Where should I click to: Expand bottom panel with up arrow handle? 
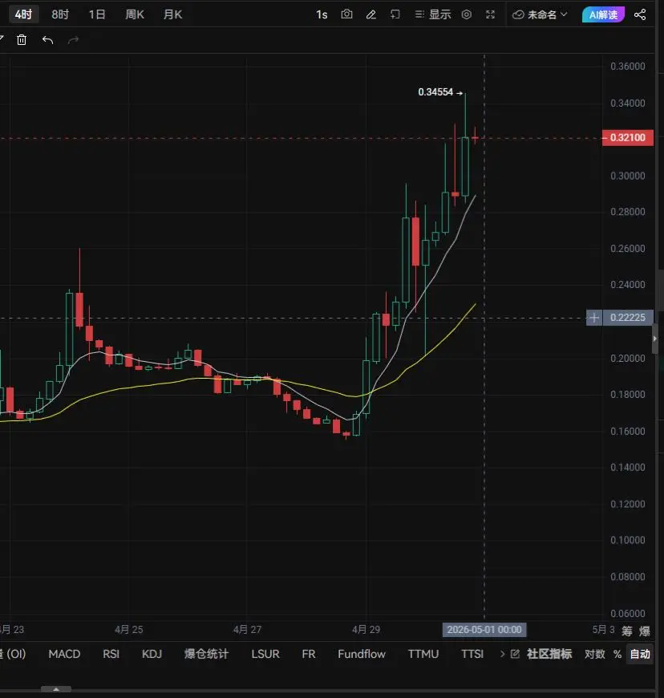pos(56,689)
